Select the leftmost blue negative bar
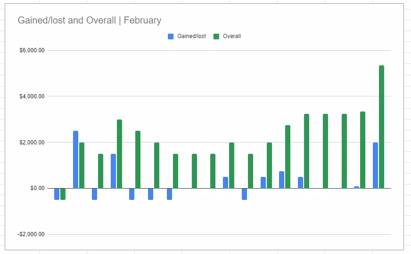 [x=57, y=194]
